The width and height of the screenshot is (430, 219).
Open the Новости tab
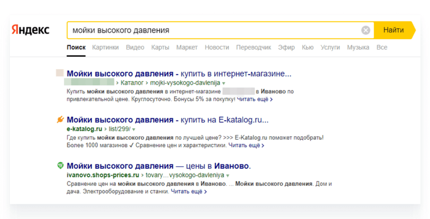pyautogui.click(x=217, y=47)
